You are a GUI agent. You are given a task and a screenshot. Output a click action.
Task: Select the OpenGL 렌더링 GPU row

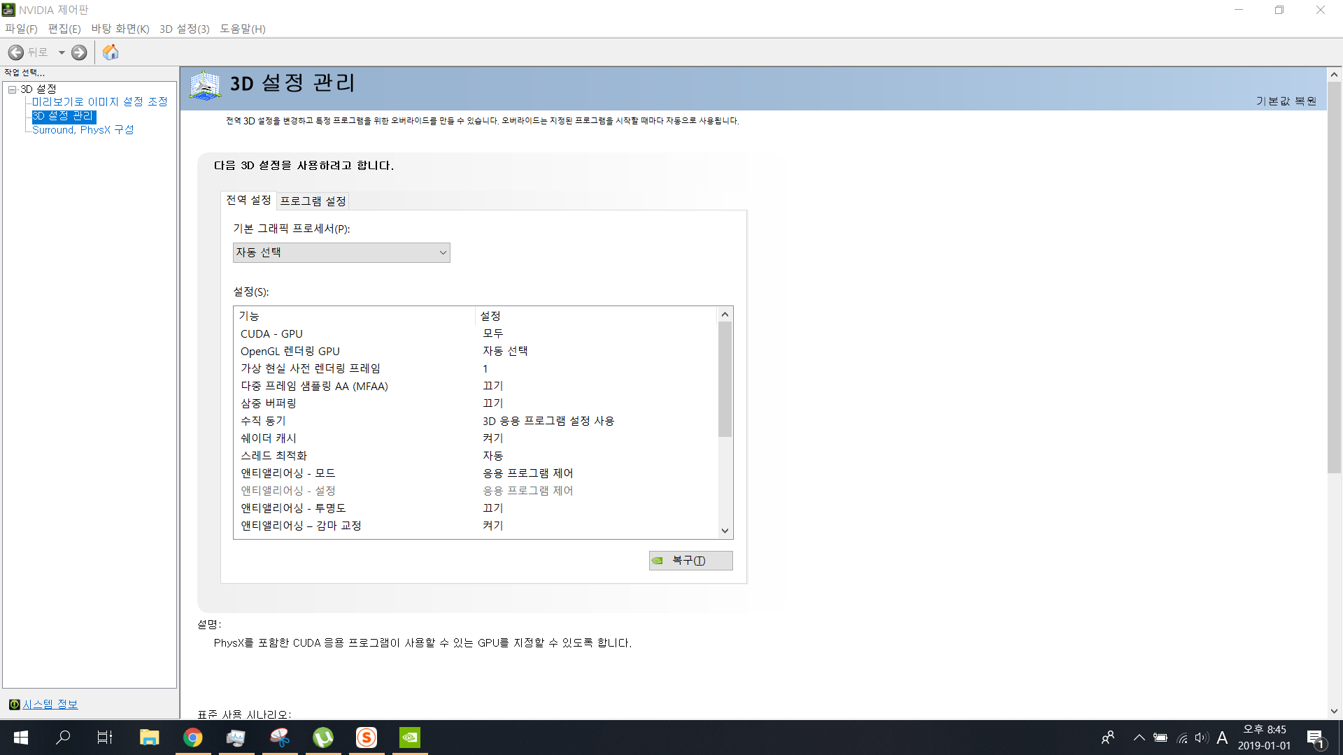(x=476, y=352)
